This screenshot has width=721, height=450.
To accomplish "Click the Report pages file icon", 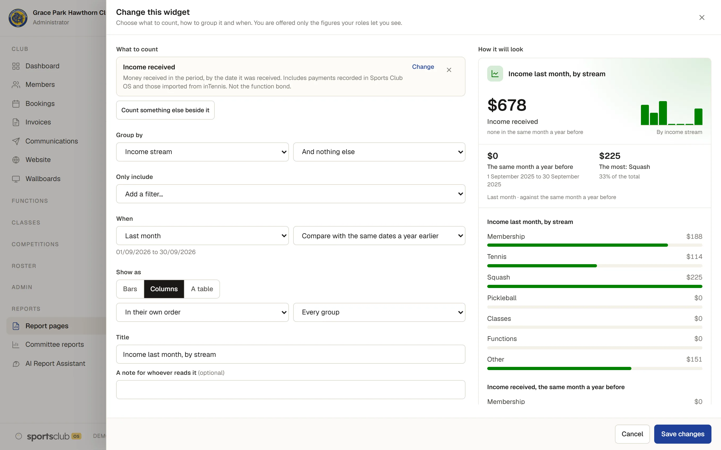I will [x=16, y=326].
